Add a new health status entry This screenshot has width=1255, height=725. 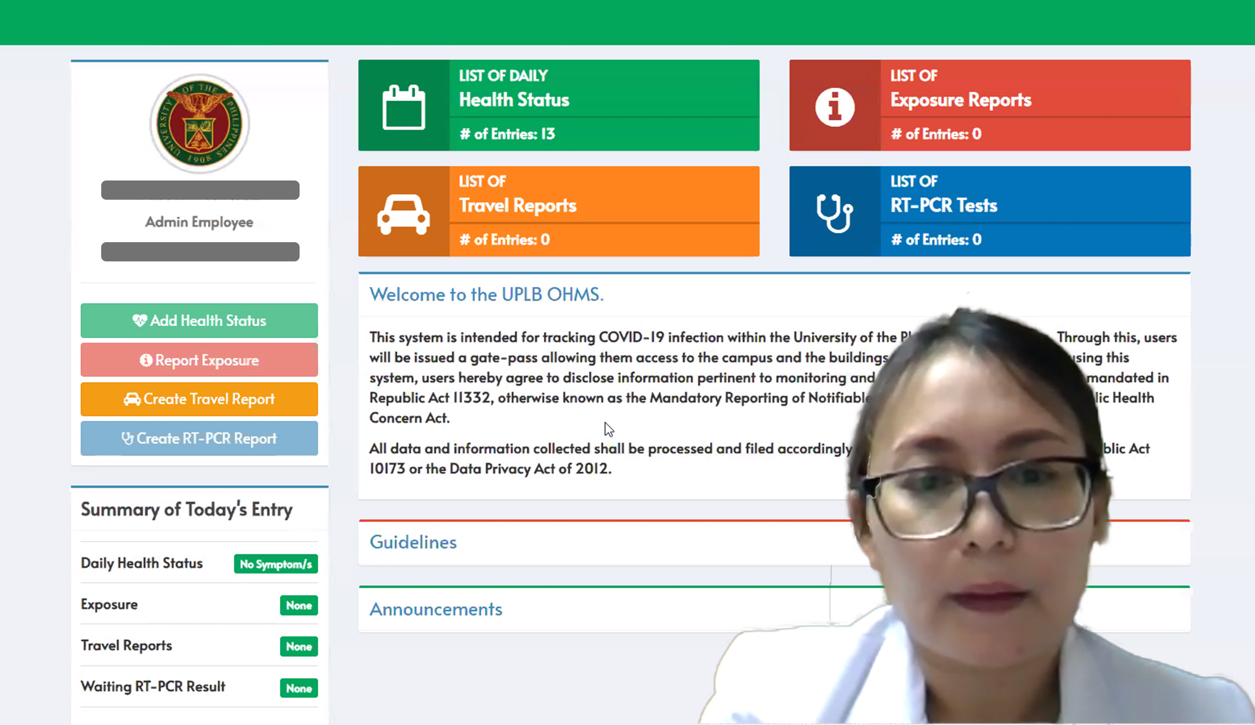tap(199, 321)
